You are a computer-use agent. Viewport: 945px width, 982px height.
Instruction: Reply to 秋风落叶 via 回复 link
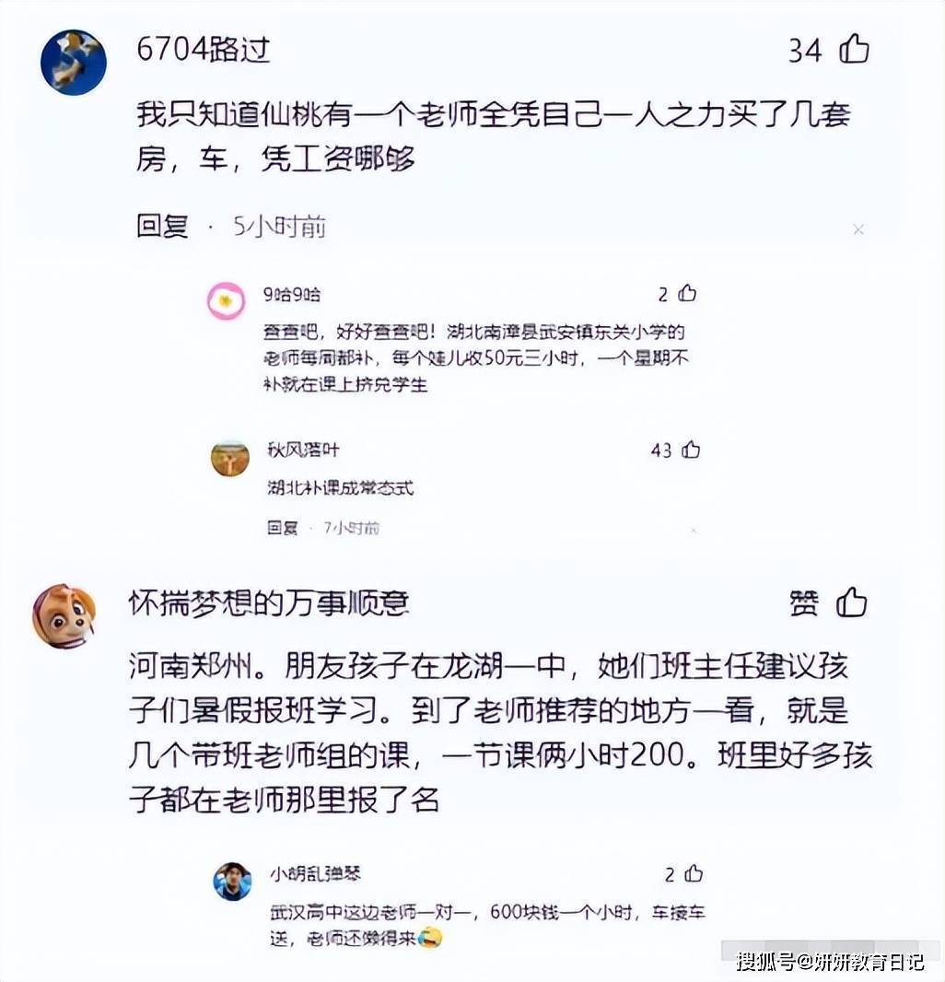(283, 528)
